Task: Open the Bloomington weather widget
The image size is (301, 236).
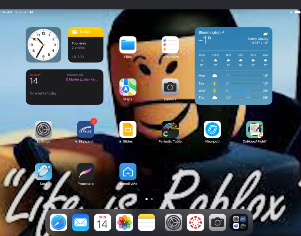Action: coord(234,66)
